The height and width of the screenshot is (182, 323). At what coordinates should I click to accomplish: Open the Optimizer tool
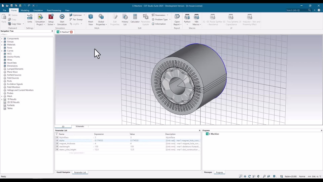point(77,15)
